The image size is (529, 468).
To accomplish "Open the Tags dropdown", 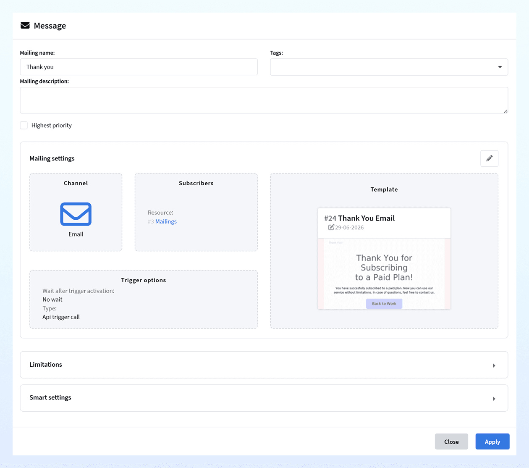I will (x=389, y=67).
